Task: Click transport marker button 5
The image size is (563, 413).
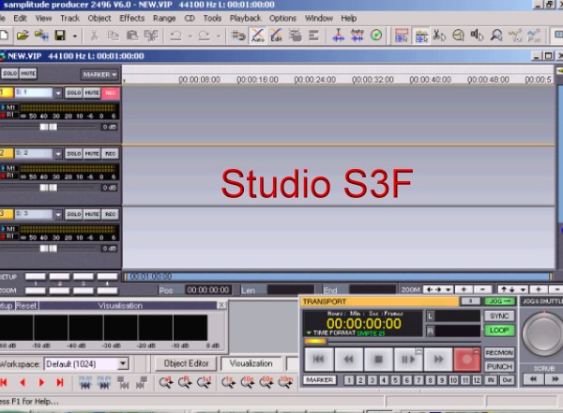Action: point(395,380)
